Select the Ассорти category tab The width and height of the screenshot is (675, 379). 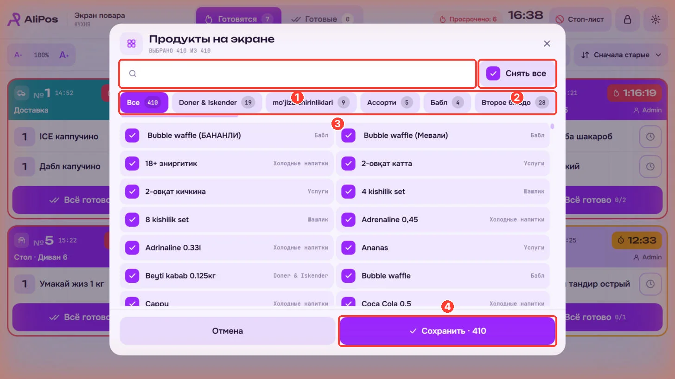click(390, 102)
